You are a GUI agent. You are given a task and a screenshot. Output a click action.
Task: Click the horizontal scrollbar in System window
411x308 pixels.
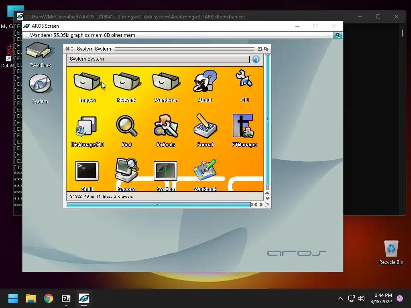(159, 205)
